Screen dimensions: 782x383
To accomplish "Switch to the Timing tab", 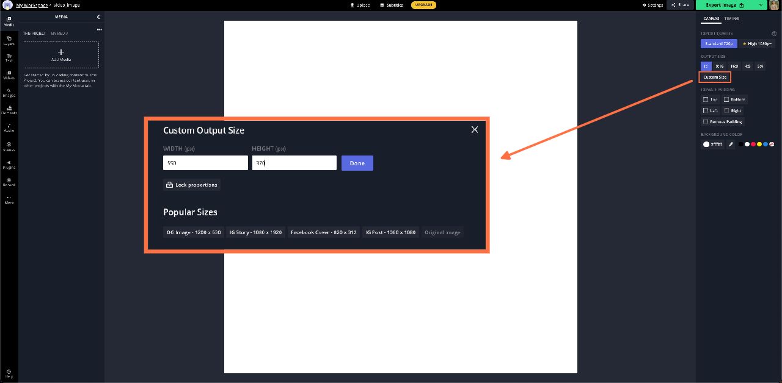I will [731, 19].
